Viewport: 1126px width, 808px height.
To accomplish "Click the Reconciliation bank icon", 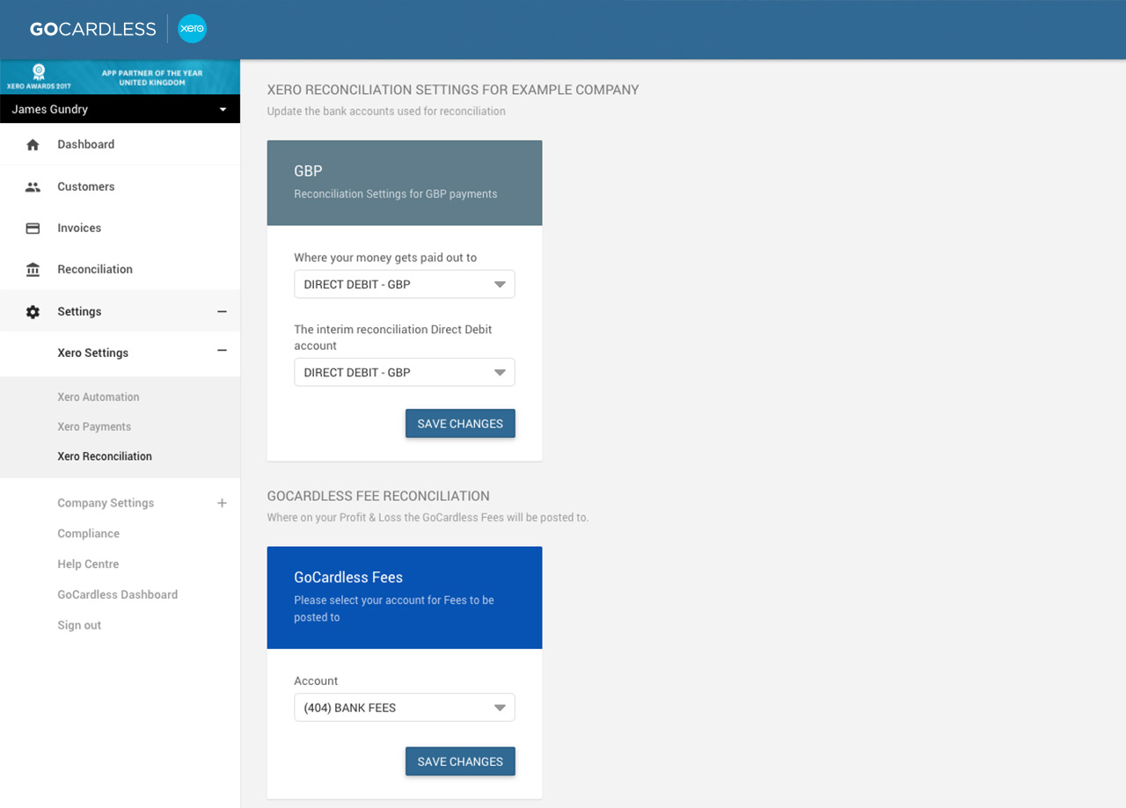I will click(x=33, y=270).
